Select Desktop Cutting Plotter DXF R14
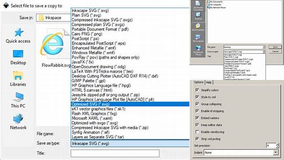This screenshot has width=284, height=160. [x=130, y=76]
